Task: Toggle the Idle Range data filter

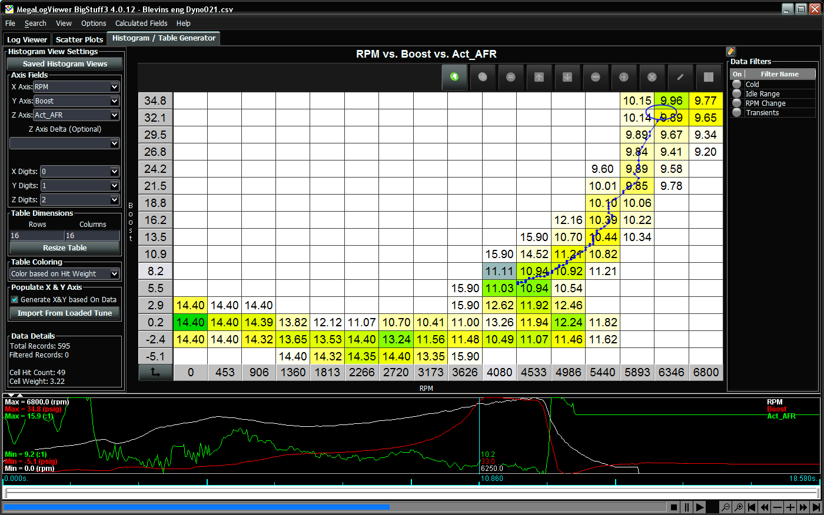Action: [x=737, y=93]
